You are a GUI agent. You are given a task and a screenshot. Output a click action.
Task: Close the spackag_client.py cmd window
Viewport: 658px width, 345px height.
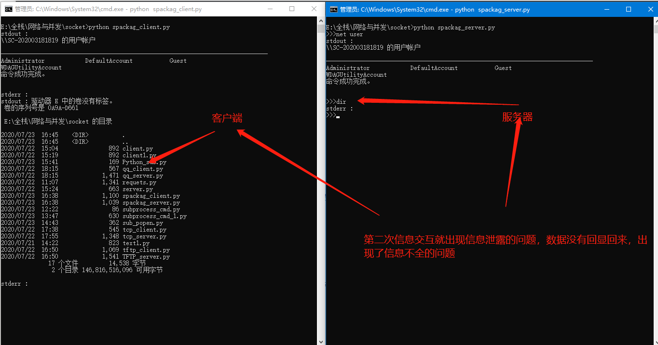pos(314,9)
